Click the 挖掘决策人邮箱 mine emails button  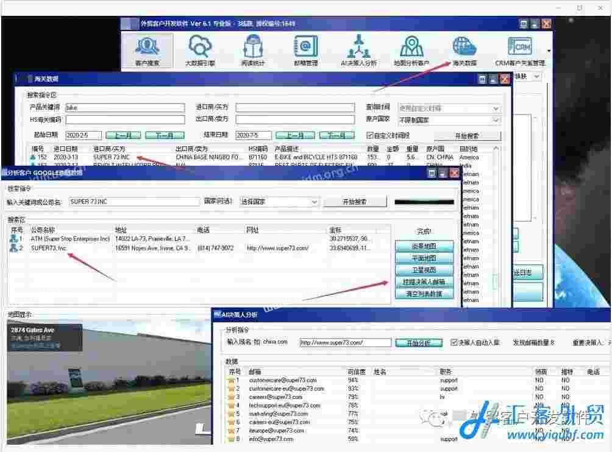click(x=424, y=281)
